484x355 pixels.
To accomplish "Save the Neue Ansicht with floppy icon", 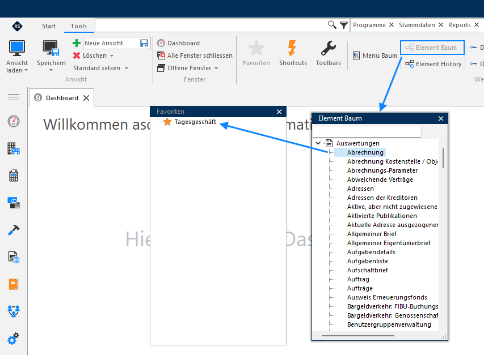I will [x=144, y=43].
